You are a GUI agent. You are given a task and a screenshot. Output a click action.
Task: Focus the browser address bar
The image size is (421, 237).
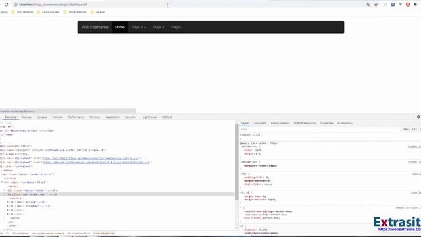coord(188,5)
